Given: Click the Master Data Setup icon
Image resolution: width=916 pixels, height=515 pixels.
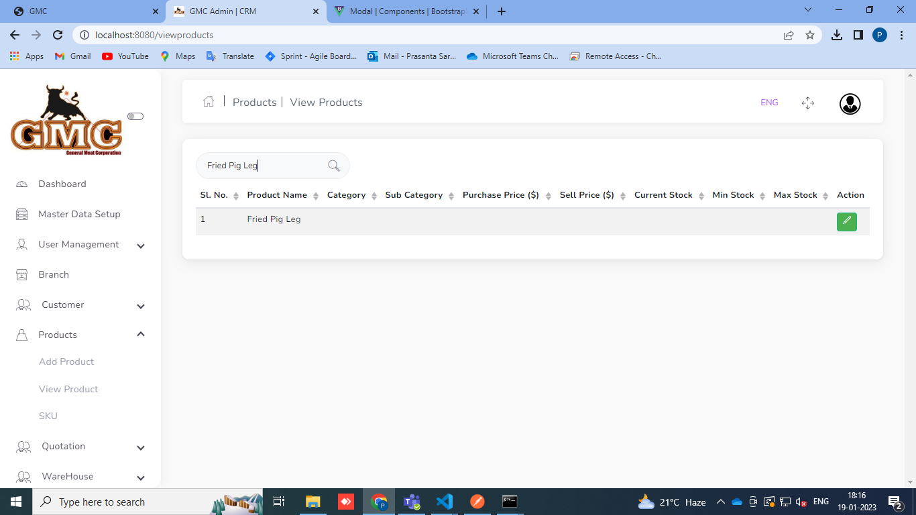Looking at the screenshot, I should pyautogui.click(x=22, y=215).
